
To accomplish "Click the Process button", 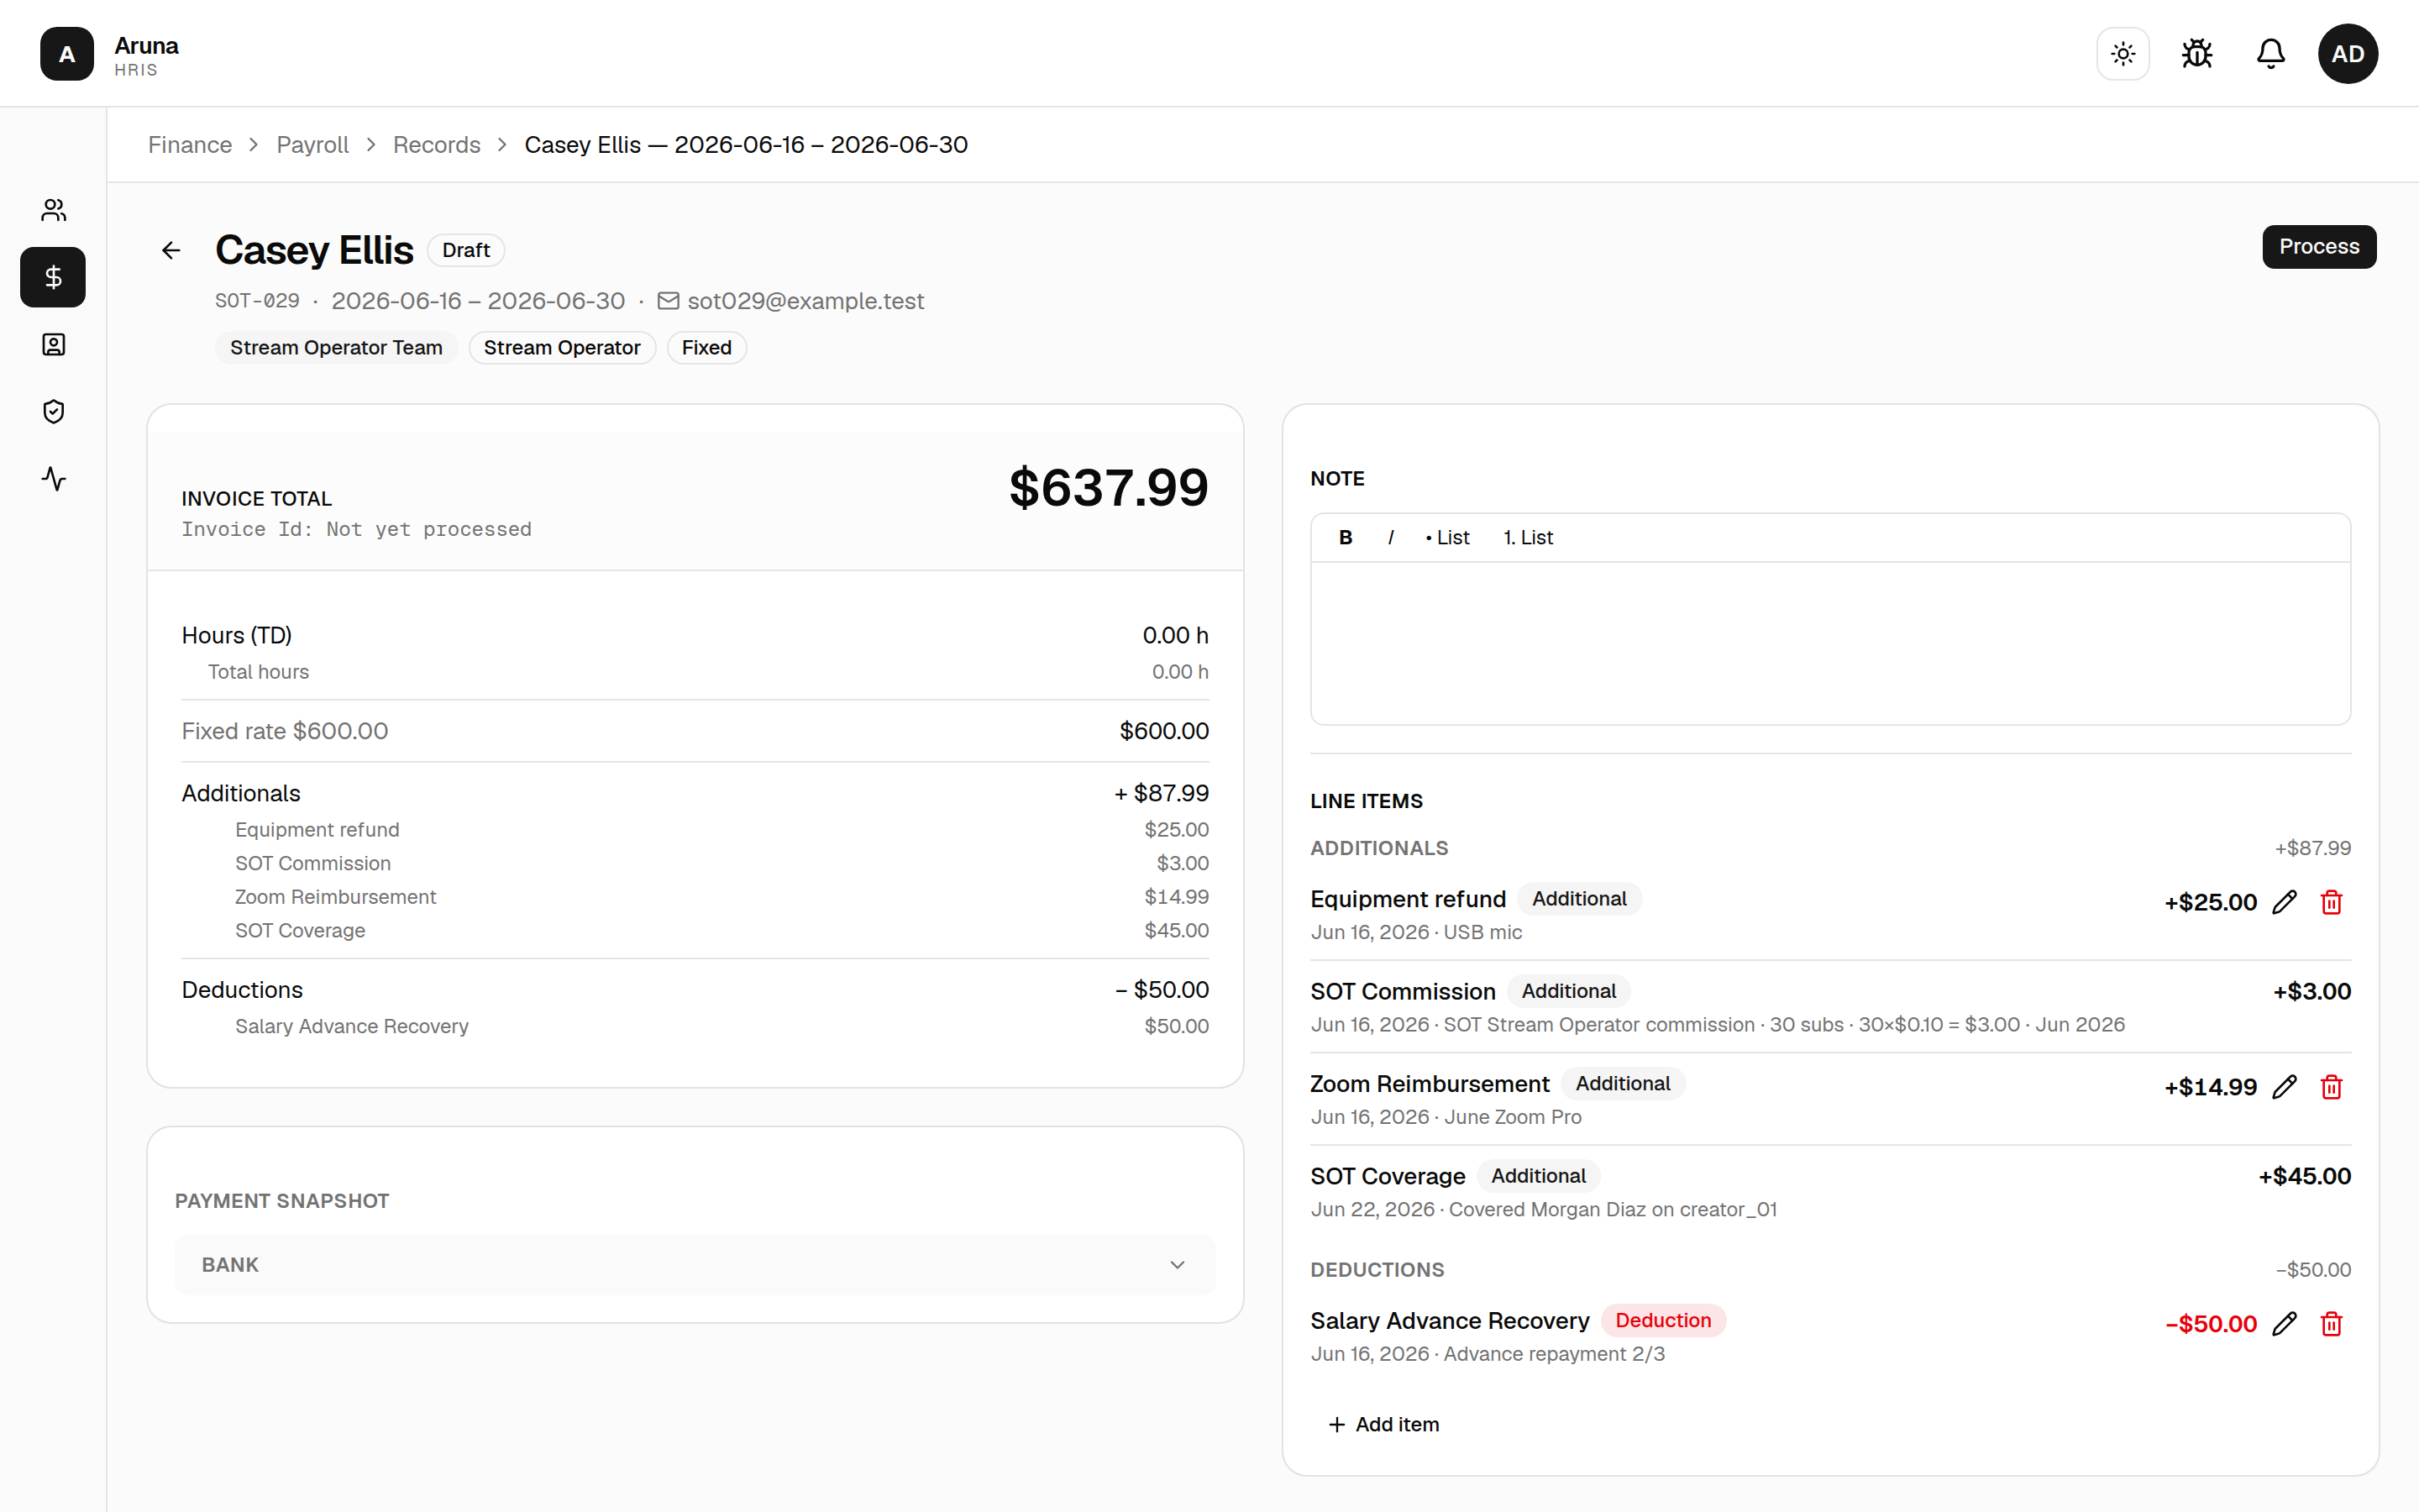I will coord(2319,247).
